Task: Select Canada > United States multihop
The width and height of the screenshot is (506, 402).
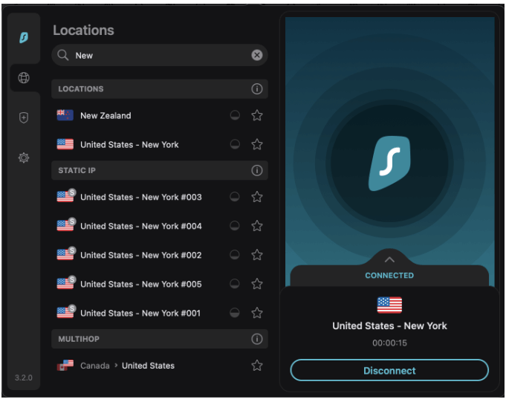Action: pos(160,366)
